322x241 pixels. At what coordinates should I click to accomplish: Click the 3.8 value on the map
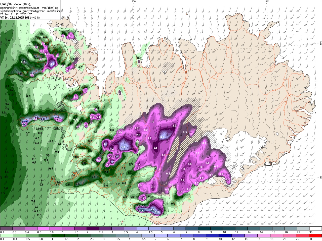click(117, 156)
